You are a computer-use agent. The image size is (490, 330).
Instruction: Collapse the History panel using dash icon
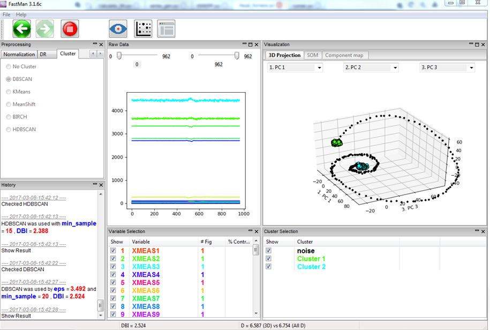(95, 184)
